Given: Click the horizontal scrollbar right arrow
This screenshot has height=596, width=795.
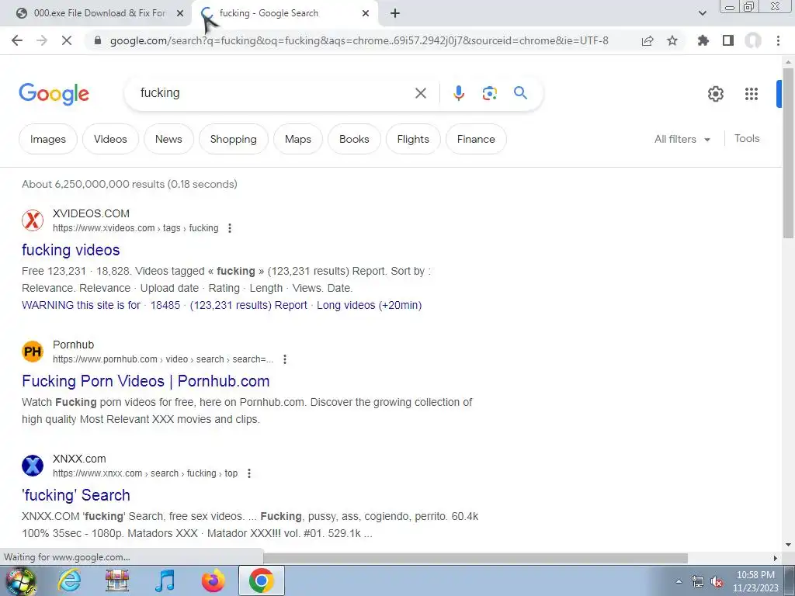Looking at the screenshot, I should pos(776,558).
